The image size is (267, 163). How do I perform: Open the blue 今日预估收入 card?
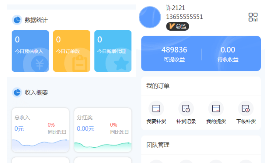(30, 51)
